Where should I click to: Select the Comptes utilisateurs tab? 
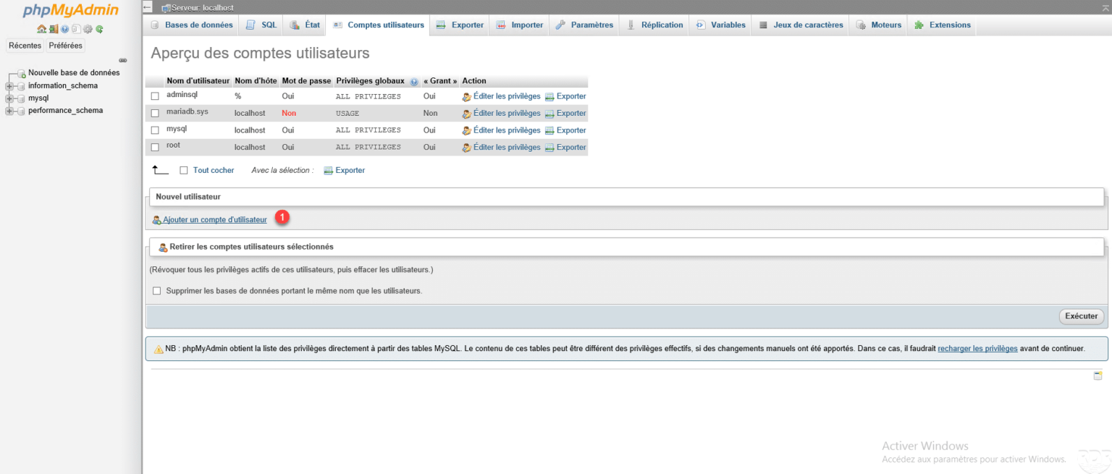(x=379, y=25)
